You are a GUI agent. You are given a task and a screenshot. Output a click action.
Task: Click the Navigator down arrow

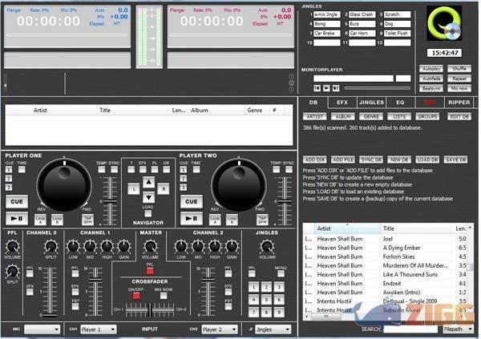(x=148, y=198)
